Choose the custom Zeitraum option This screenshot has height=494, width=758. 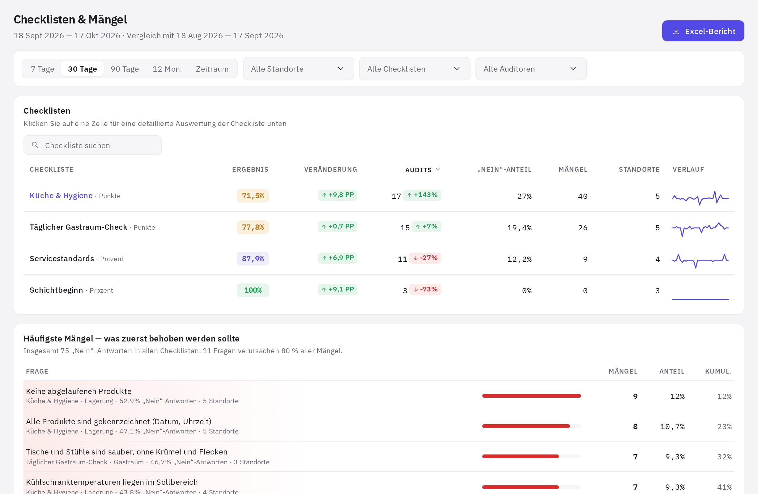tap(212, 69)
